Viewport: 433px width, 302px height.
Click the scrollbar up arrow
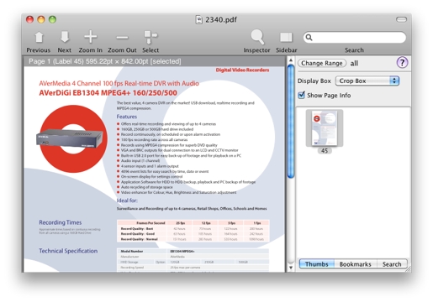[x=291, y=60]
